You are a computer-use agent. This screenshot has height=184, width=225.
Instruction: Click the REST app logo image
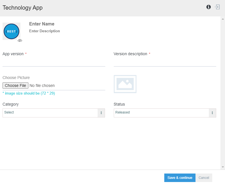coord(11,31)
